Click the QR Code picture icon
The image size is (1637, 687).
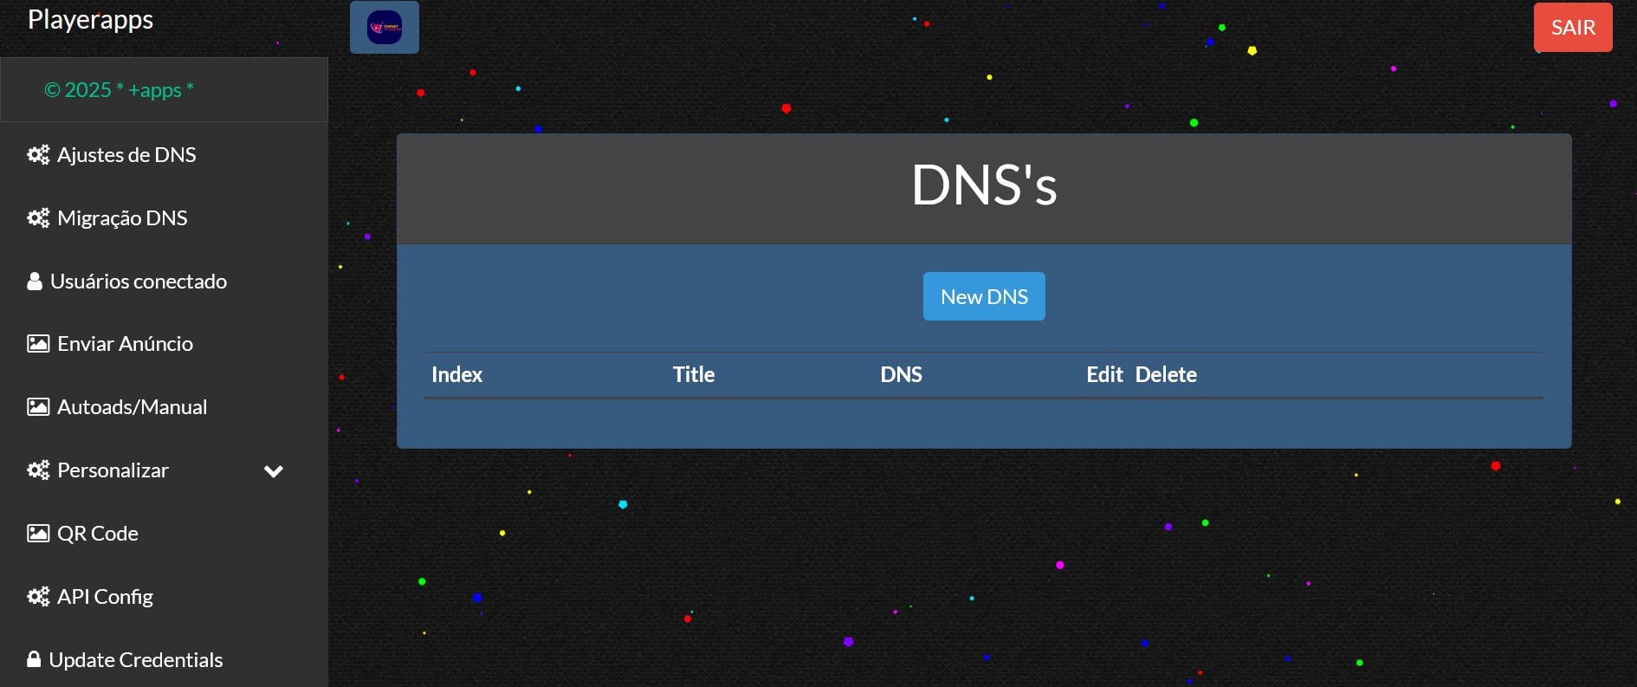pos(38,534)
